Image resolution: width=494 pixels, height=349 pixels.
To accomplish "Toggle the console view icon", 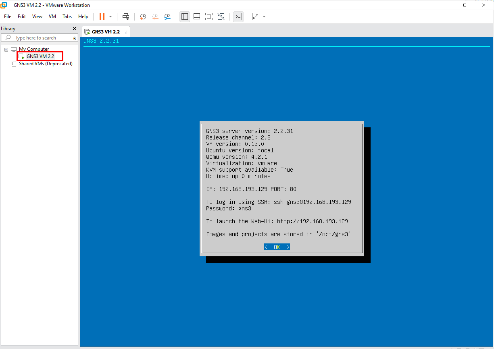I will [238, 17].
